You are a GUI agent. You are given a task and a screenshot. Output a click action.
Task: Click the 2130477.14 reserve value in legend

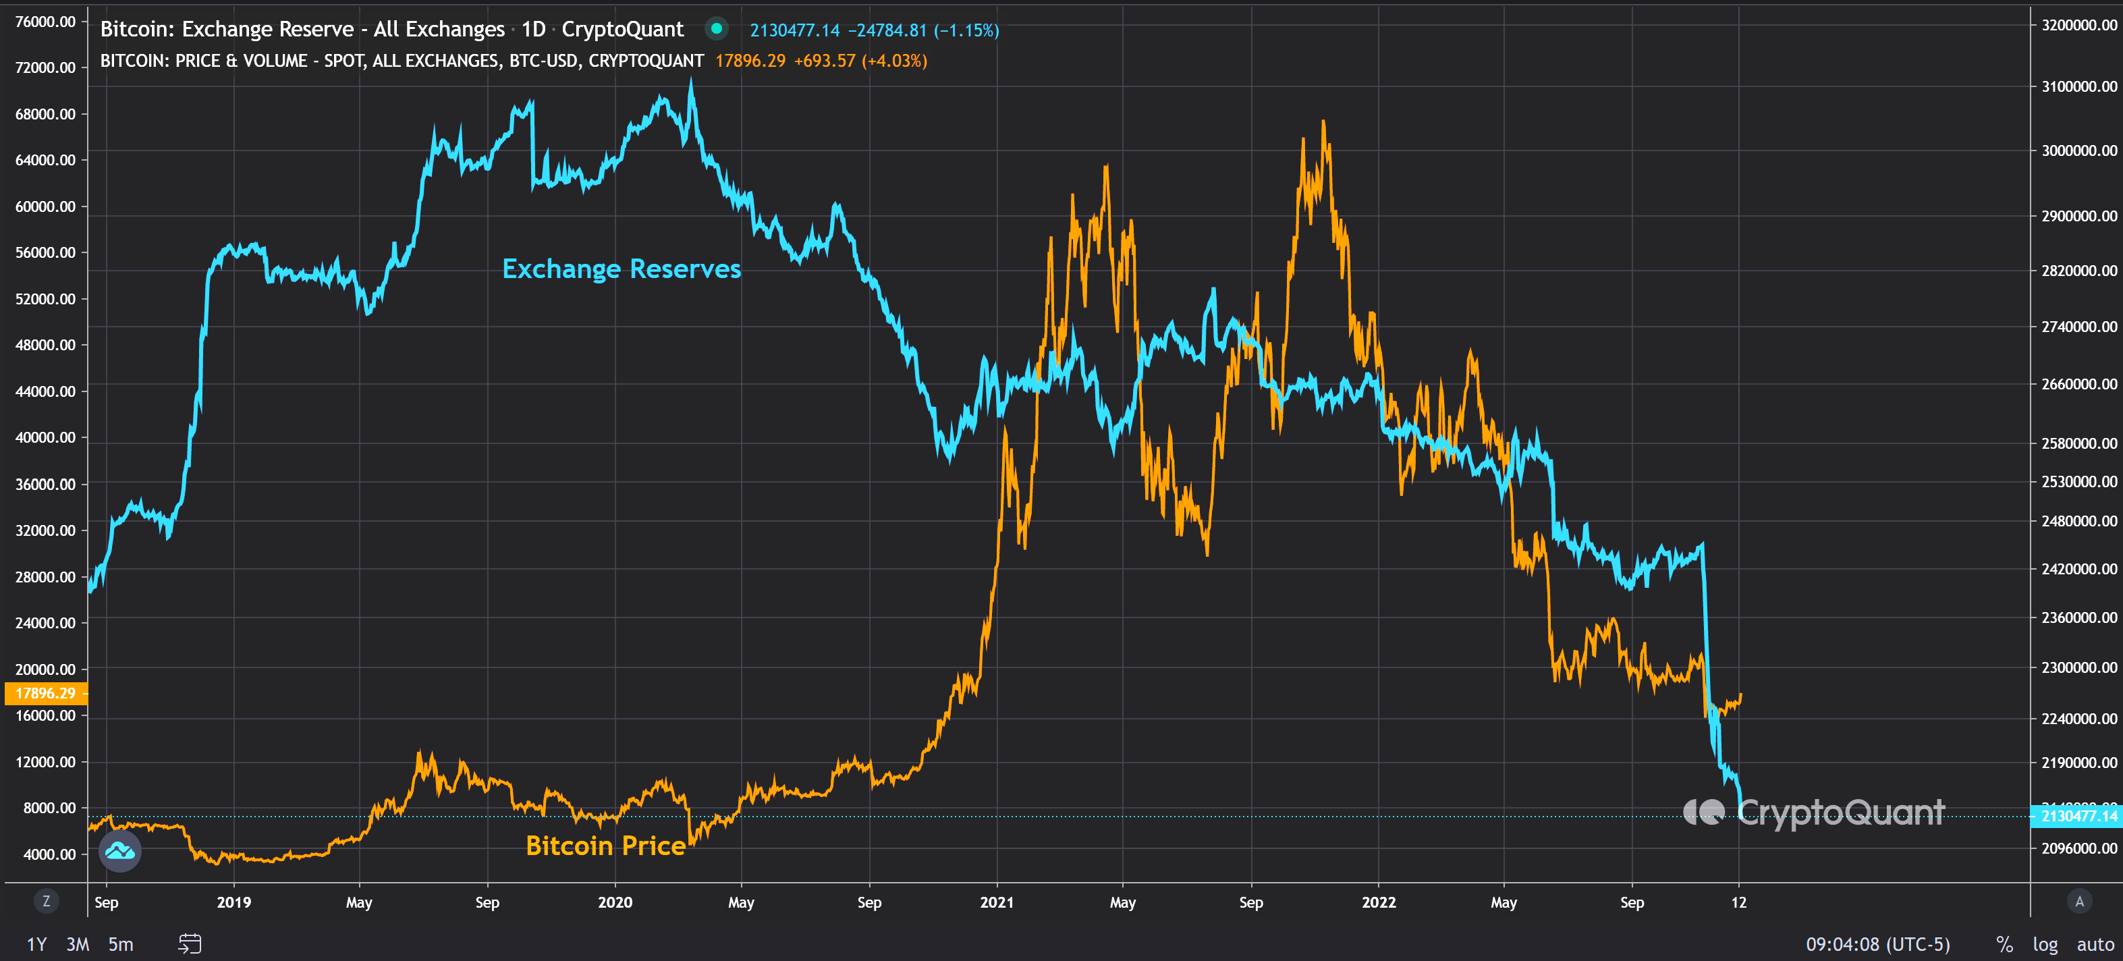(794, 30)
